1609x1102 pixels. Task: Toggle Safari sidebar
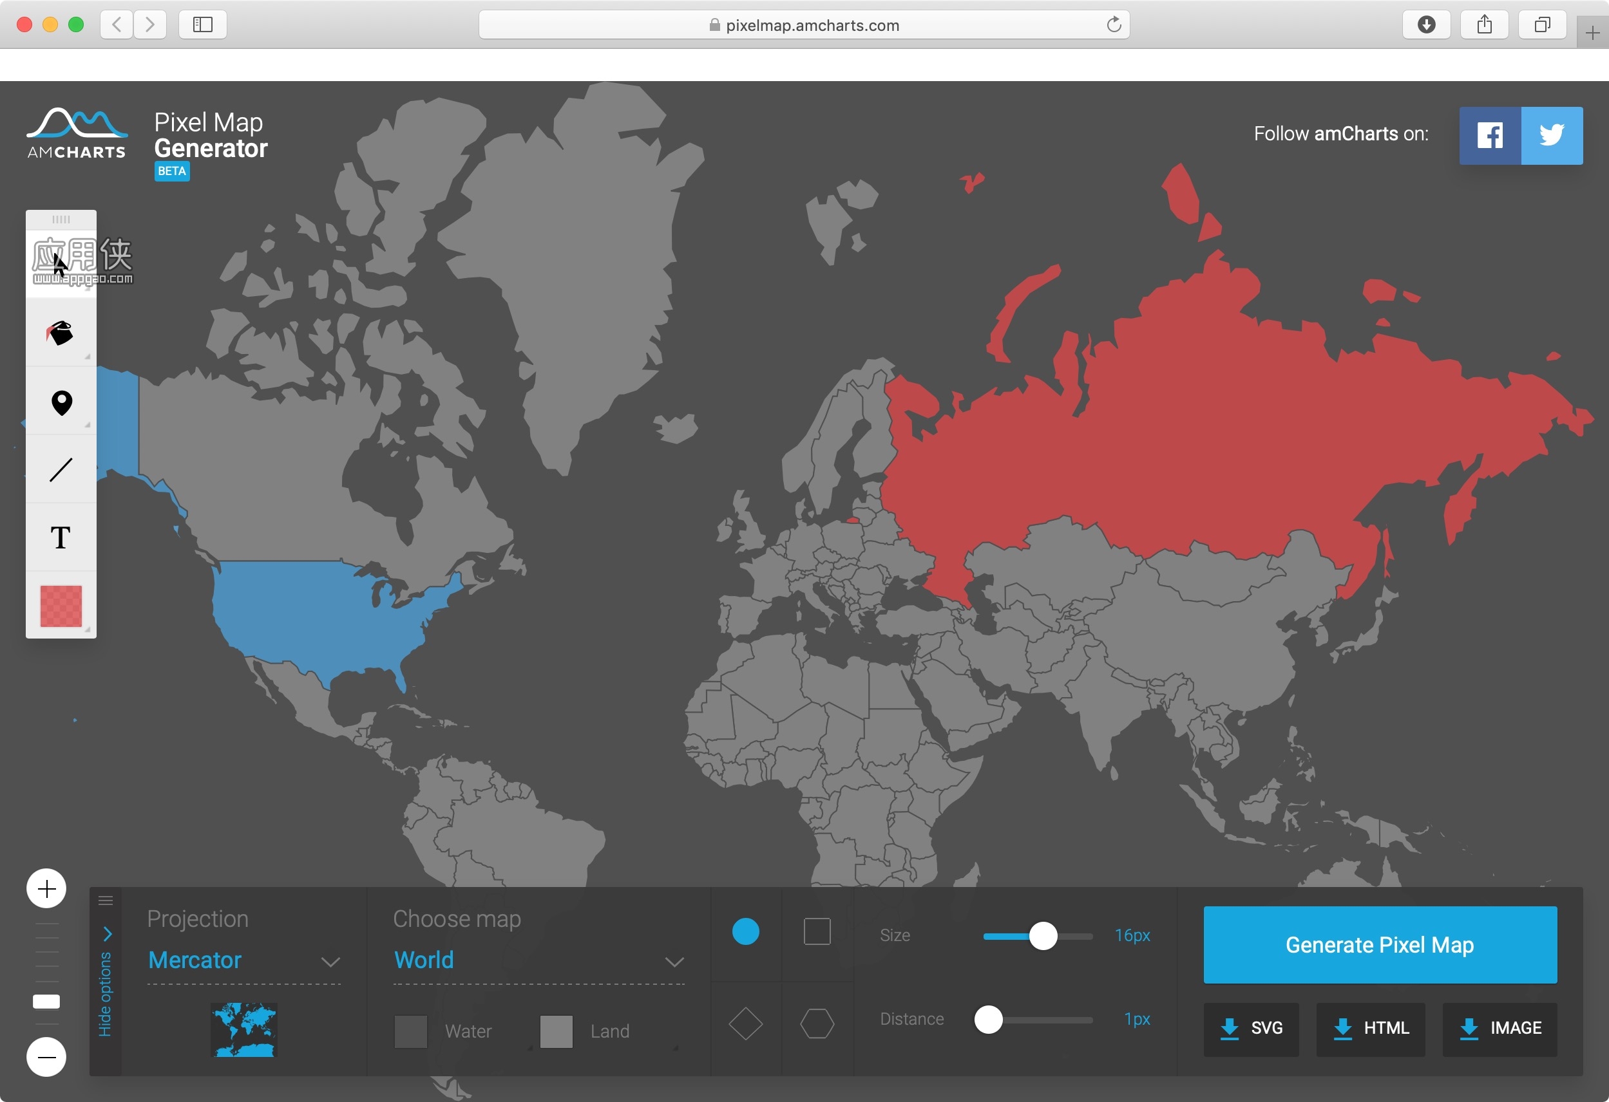pos(202,25)
